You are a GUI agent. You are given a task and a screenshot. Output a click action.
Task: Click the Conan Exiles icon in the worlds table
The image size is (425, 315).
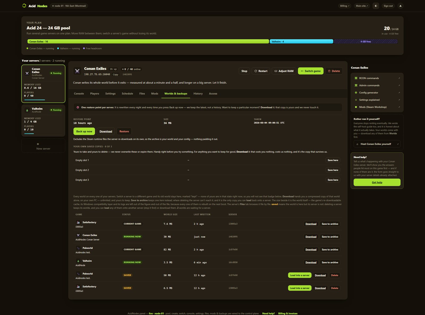[x=78, y=235]
